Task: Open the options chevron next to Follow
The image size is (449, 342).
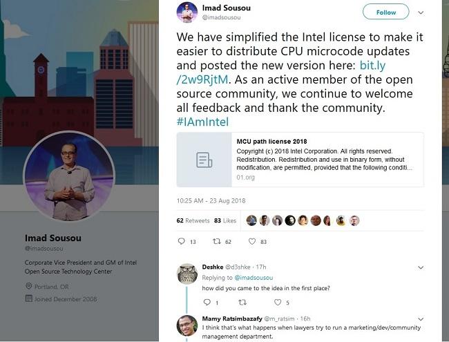Action: pos(421,12)
